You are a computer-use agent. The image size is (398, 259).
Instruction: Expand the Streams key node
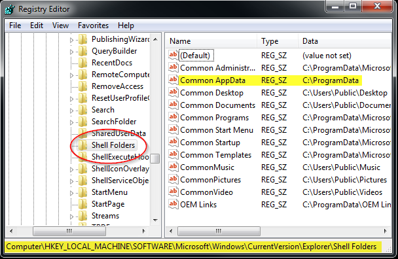coord(71,216)
